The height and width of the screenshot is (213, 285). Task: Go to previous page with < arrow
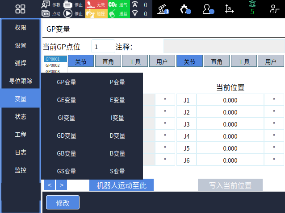[50, 185]
